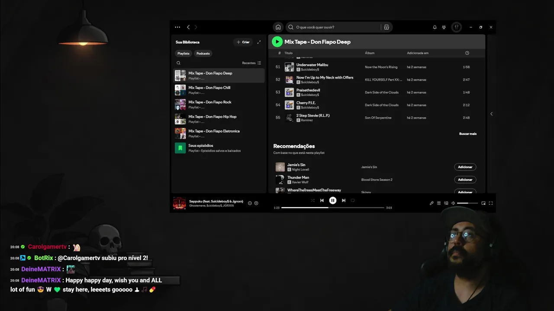Open the three-dots Spotify app menu
The image size is (554, 311).
pyautogui.click(x=177, y=27)
